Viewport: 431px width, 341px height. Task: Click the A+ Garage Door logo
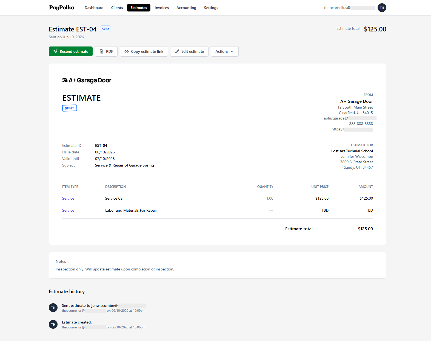pos(87,80)
